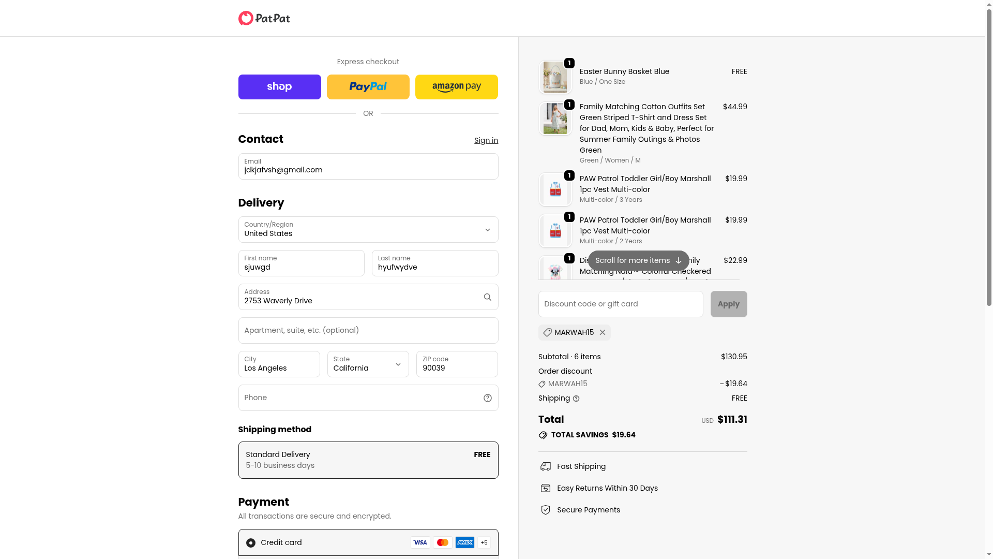Image resolution: width=993 pixels, height=559 pixels.
Task: Click the phone field help icon
Action: tap(487, 398)
